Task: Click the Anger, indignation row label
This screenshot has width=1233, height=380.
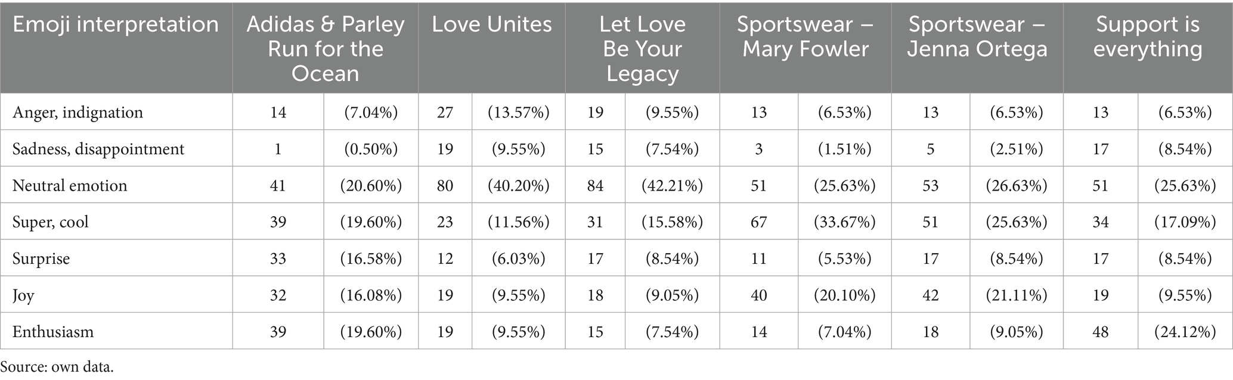Action: coord(78,113)
